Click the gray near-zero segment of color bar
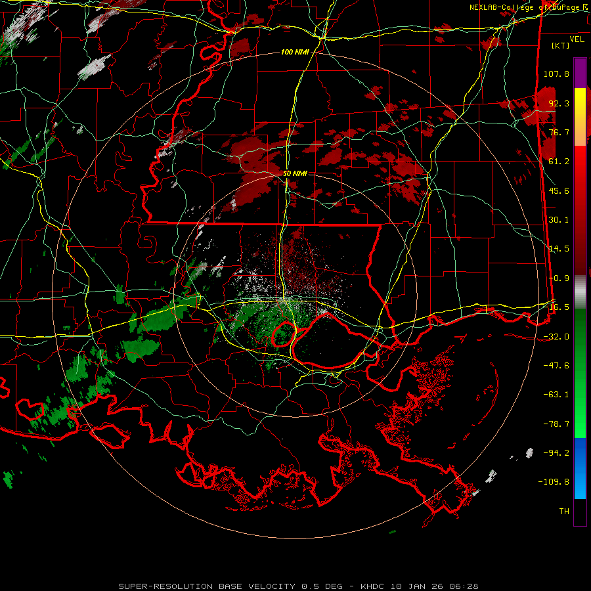Viewport: 591px width, 591px height. tap(580, 292)
